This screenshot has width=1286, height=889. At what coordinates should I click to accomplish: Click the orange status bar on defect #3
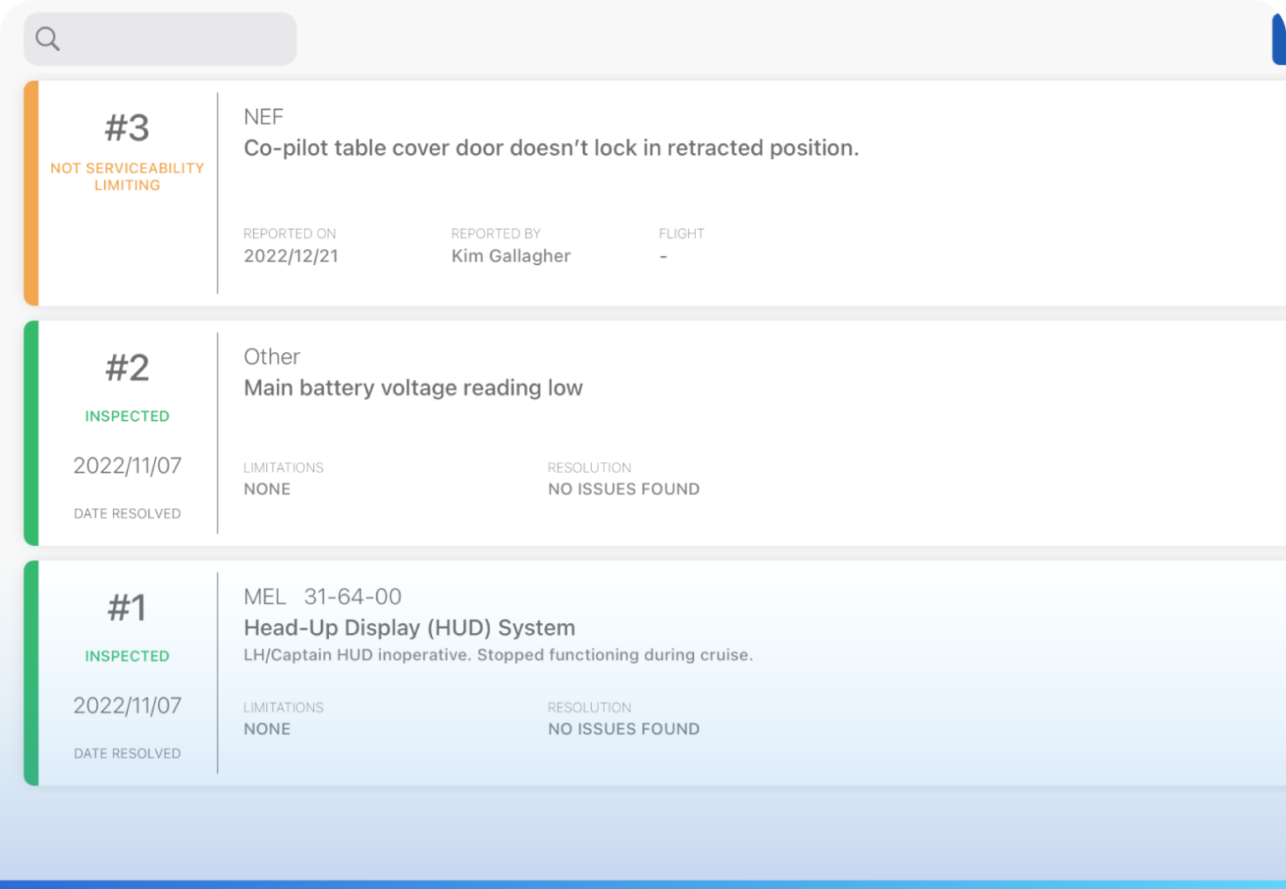pos(30,191)
